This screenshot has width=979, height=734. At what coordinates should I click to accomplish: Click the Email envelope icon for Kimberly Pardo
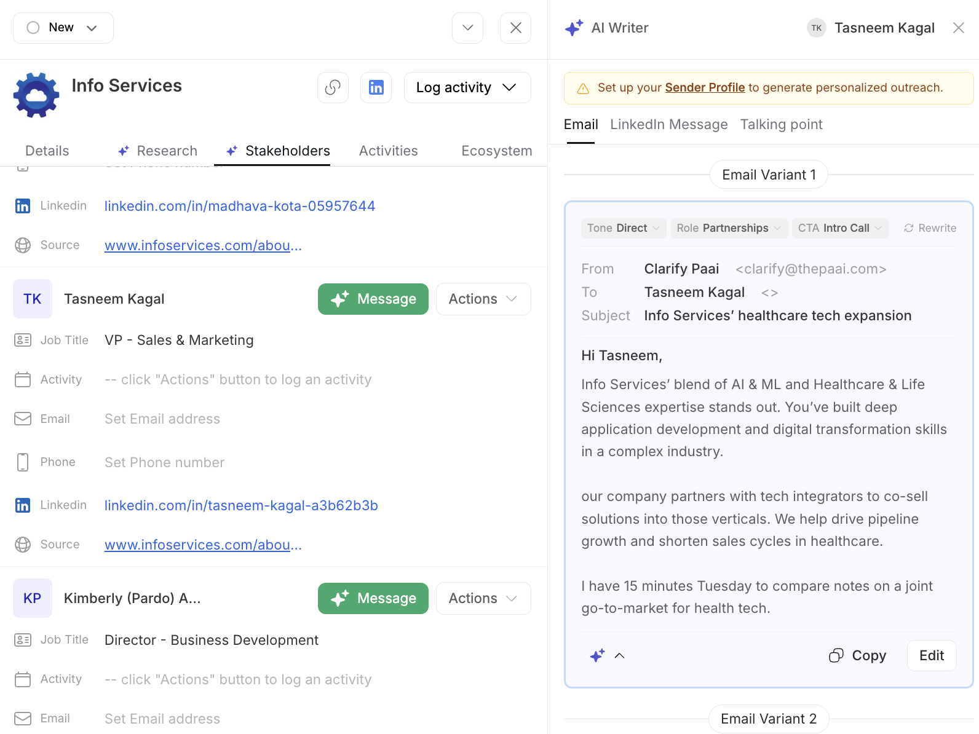click(23, 719)
